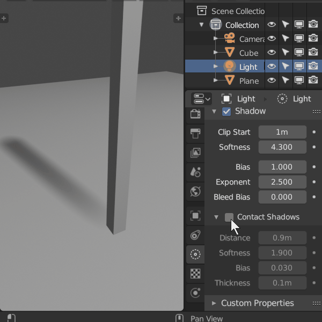Click the Thickness 0.1m field

(x=282, y=283)
